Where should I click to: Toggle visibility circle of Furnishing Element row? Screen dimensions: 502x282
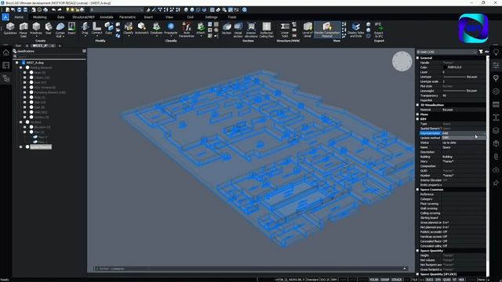coord(31,92)
